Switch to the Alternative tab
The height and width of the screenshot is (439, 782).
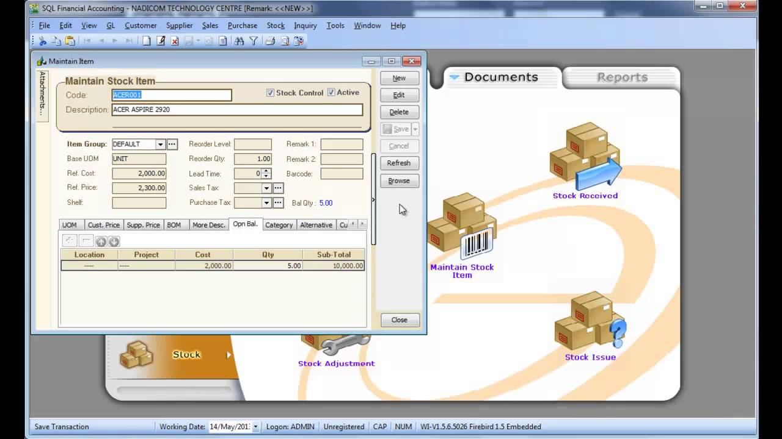click(x=316, y=225)
